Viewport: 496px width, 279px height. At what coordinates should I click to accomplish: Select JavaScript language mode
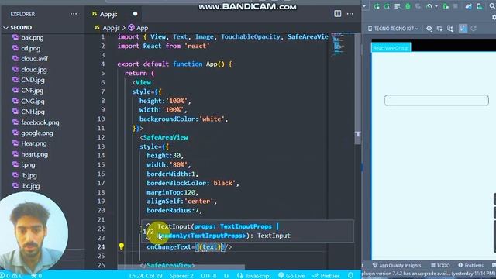tap(254, 276)
